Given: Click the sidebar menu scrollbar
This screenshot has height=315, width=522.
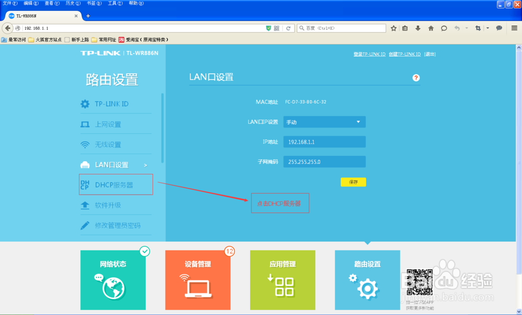Looking at the screenshot, I should 162,128.
